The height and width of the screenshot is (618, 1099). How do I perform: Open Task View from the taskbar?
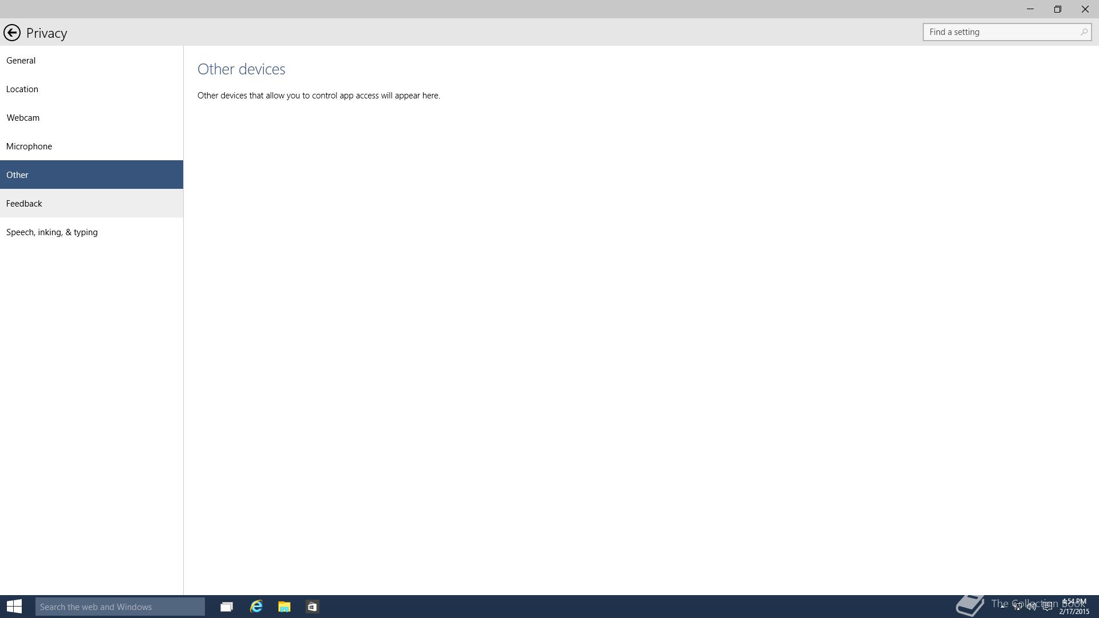coord(227,607)
